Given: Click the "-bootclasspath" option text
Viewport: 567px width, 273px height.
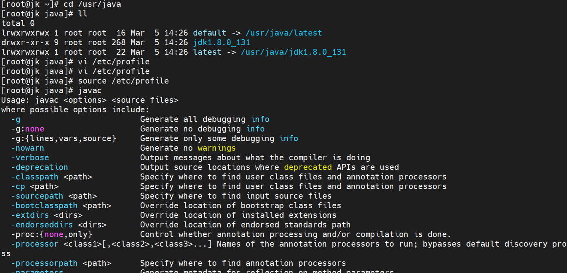Looking at the screenshot, I should point(44,206).
